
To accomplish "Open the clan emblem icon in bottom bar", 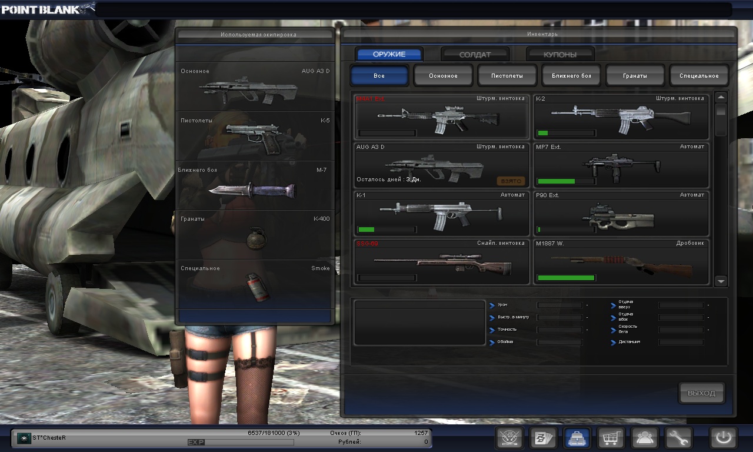I will [509, 438].
